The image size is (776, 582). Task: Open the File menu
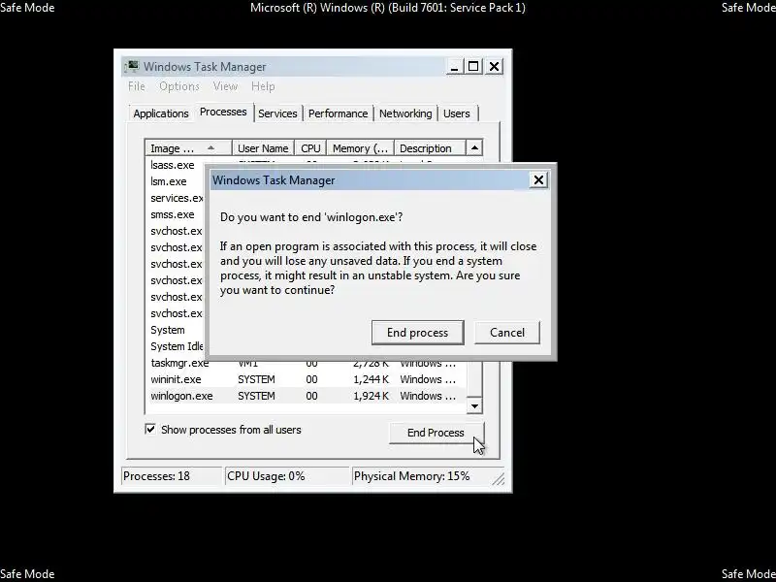(137, 86)
